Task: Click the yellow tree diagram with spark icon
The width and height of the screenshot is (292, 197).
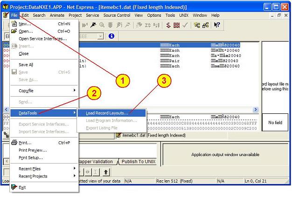Action: pyautogui.click(x=197, y=25)
